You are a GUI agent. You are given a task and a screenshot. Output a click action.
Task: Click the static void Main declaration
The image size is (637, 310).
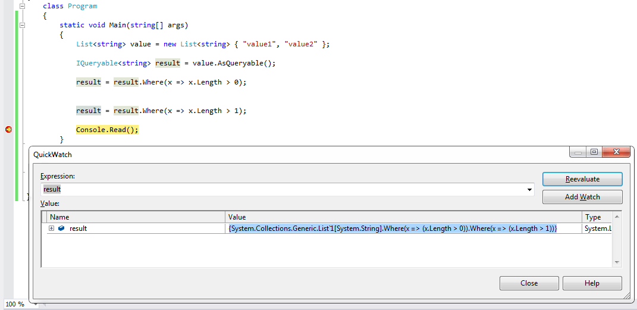[x=124, y=25]
